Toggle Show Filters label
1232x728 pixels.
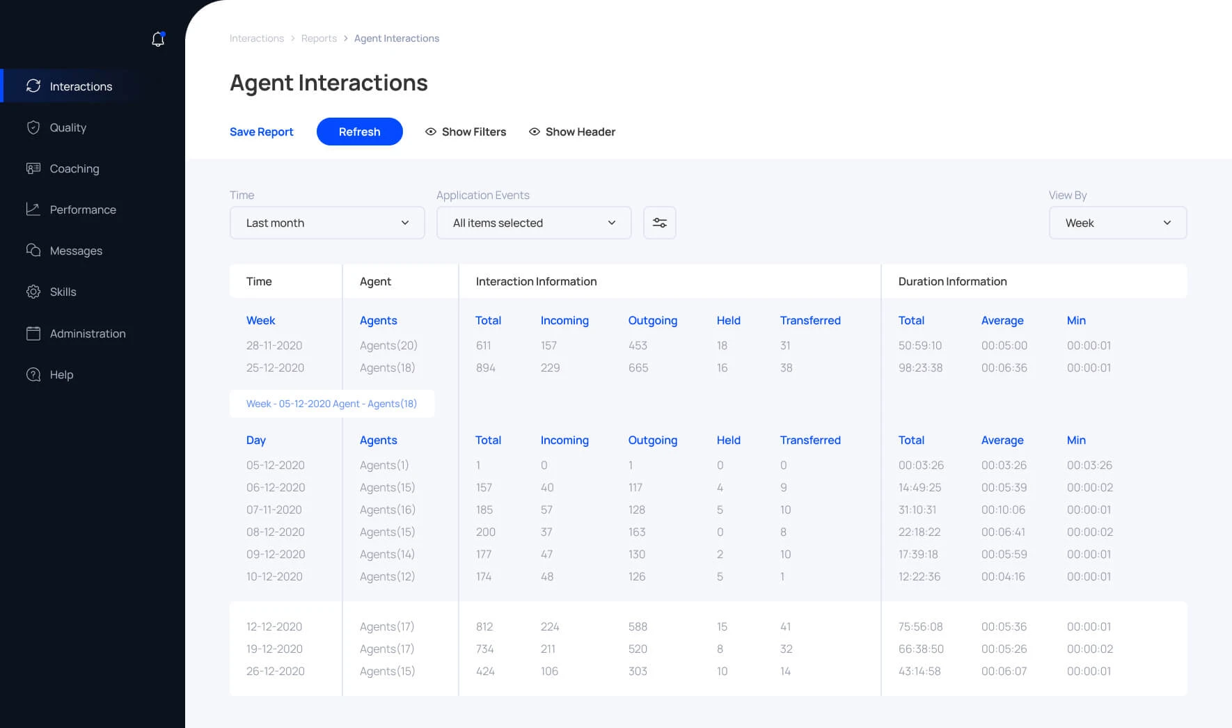point(474,132)
